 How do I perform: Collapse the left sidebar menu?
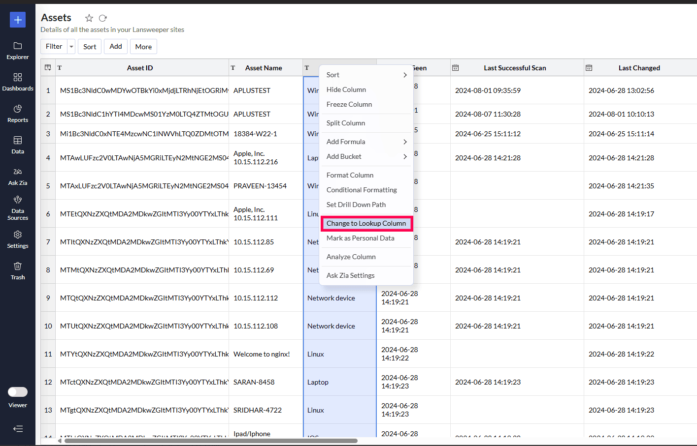coord(18,429)
